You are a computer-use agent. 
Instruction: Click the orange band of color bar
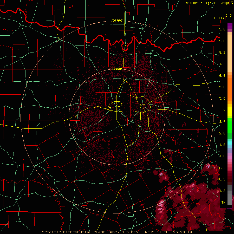point(230,90)
